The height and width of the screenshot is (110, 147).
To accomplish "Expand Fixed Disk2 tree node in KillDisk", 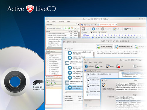I will [x=85, y=82].
